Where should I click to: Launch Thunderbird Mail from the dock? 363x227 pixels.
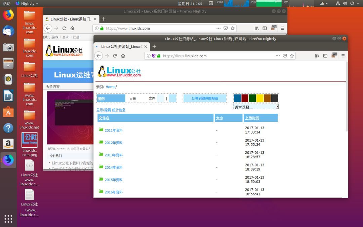[8, 31]
